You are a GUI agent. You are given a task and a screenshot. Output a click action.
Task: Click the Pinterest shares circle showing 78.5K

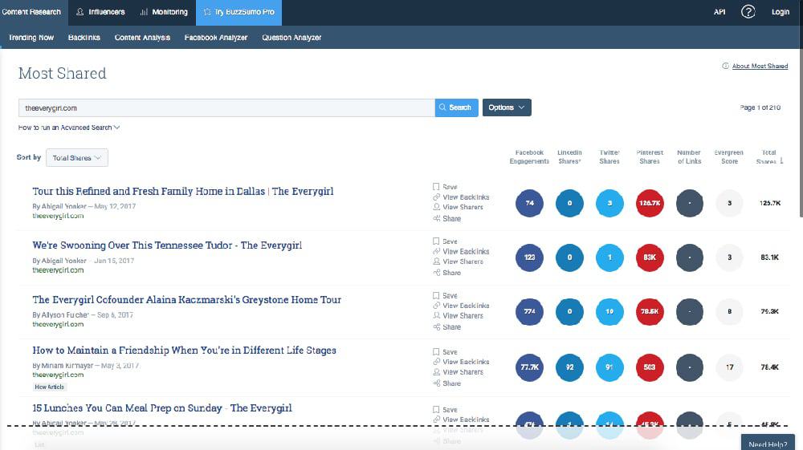pyautogui.click(x=650, y=311)
